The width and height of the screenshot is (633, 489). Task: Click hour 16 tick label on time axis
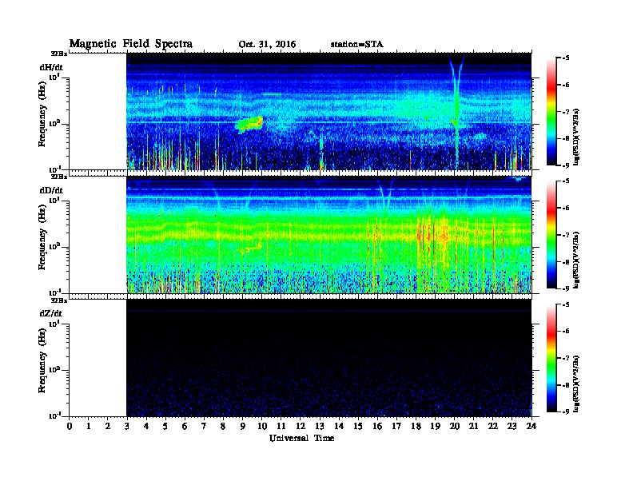click(377, 427)
